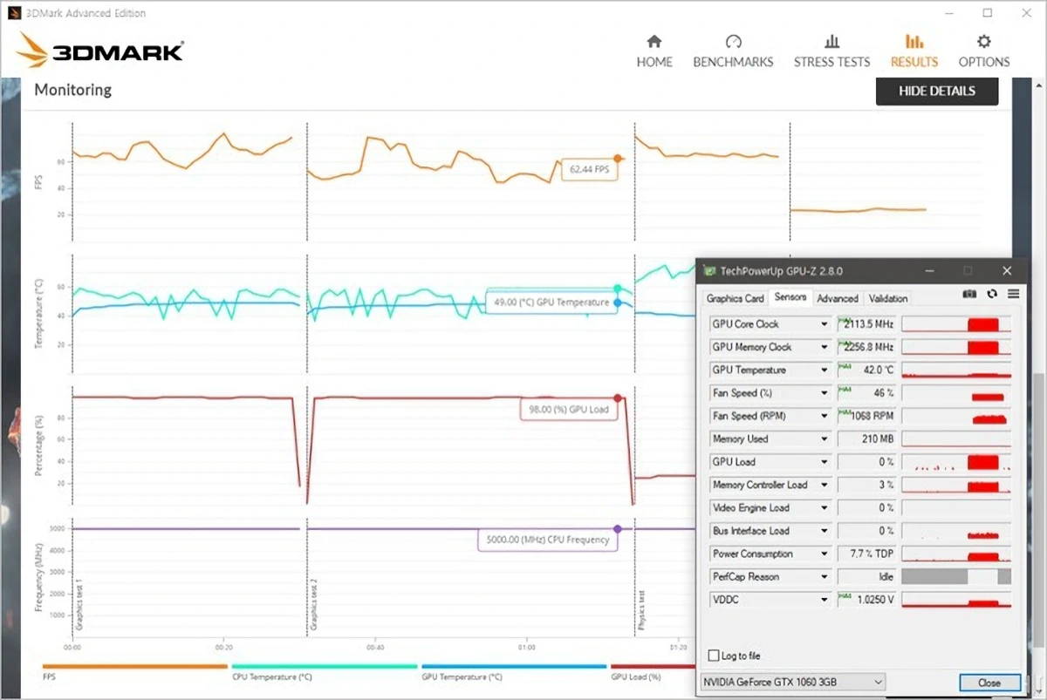Click the GPU Core Clock 2113.5 MHz value

point(866,324)
